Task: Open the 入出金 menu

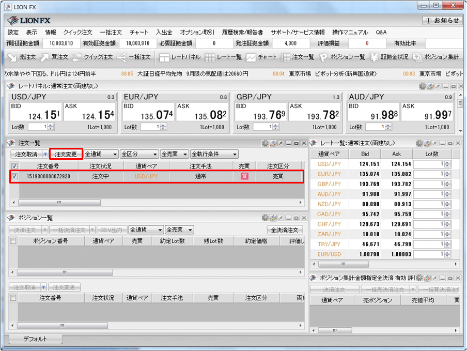Action: point(164,32)
